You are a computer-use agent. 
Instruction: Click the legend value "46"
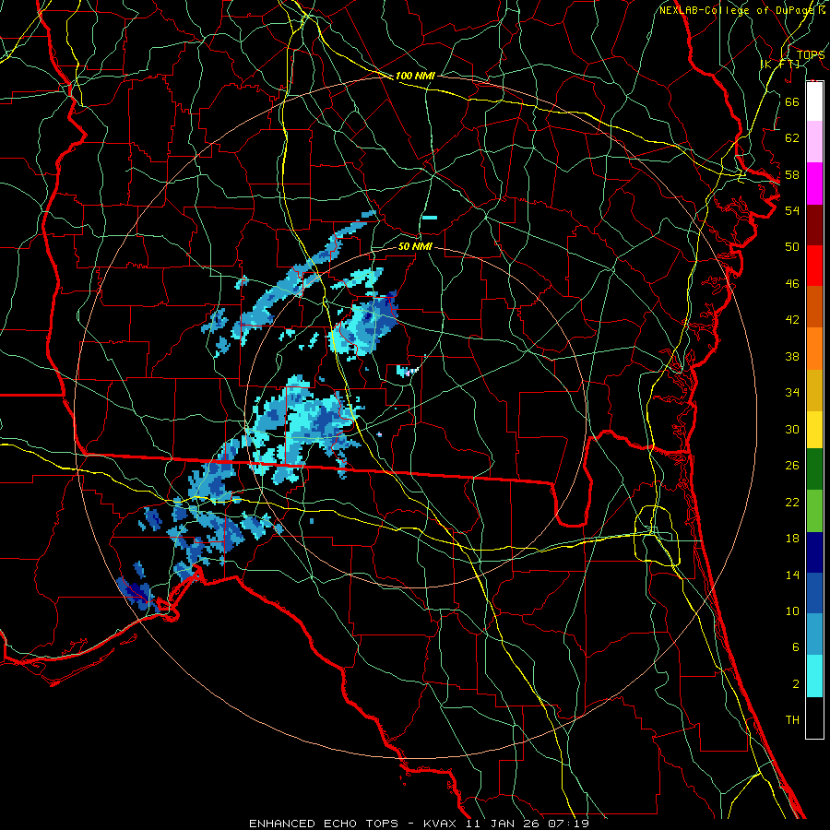pyautogui.click(x=792, y=284)
